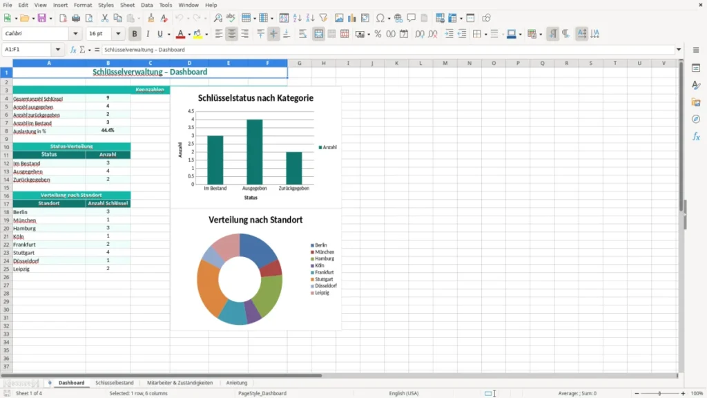Click the Formula equals button
The height and width of the screenshot is (398, 707).
(x=97, y=50)
